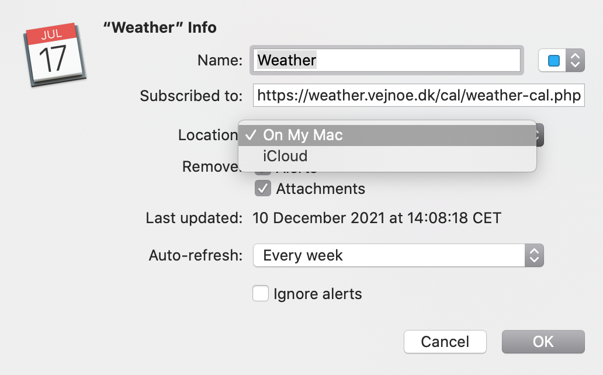Click the Location popup arrow button
Image resolution: width=603 pixels, height=375 pixels.
(540, 135)
